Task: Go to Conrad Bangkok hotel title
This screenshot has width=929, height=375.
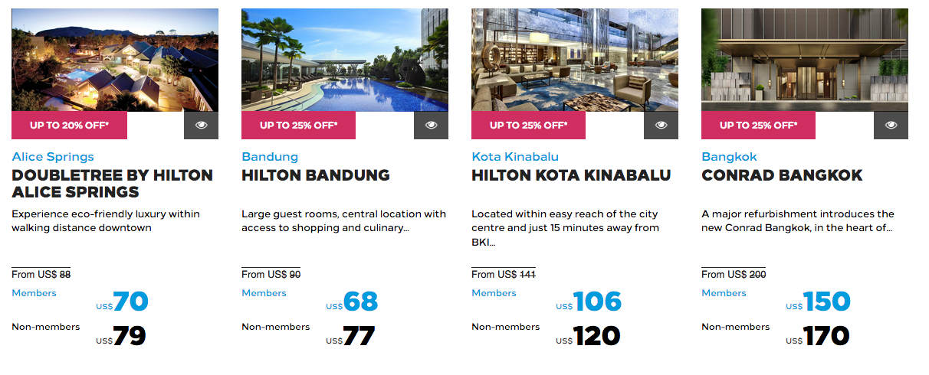Action: [782, 175]
